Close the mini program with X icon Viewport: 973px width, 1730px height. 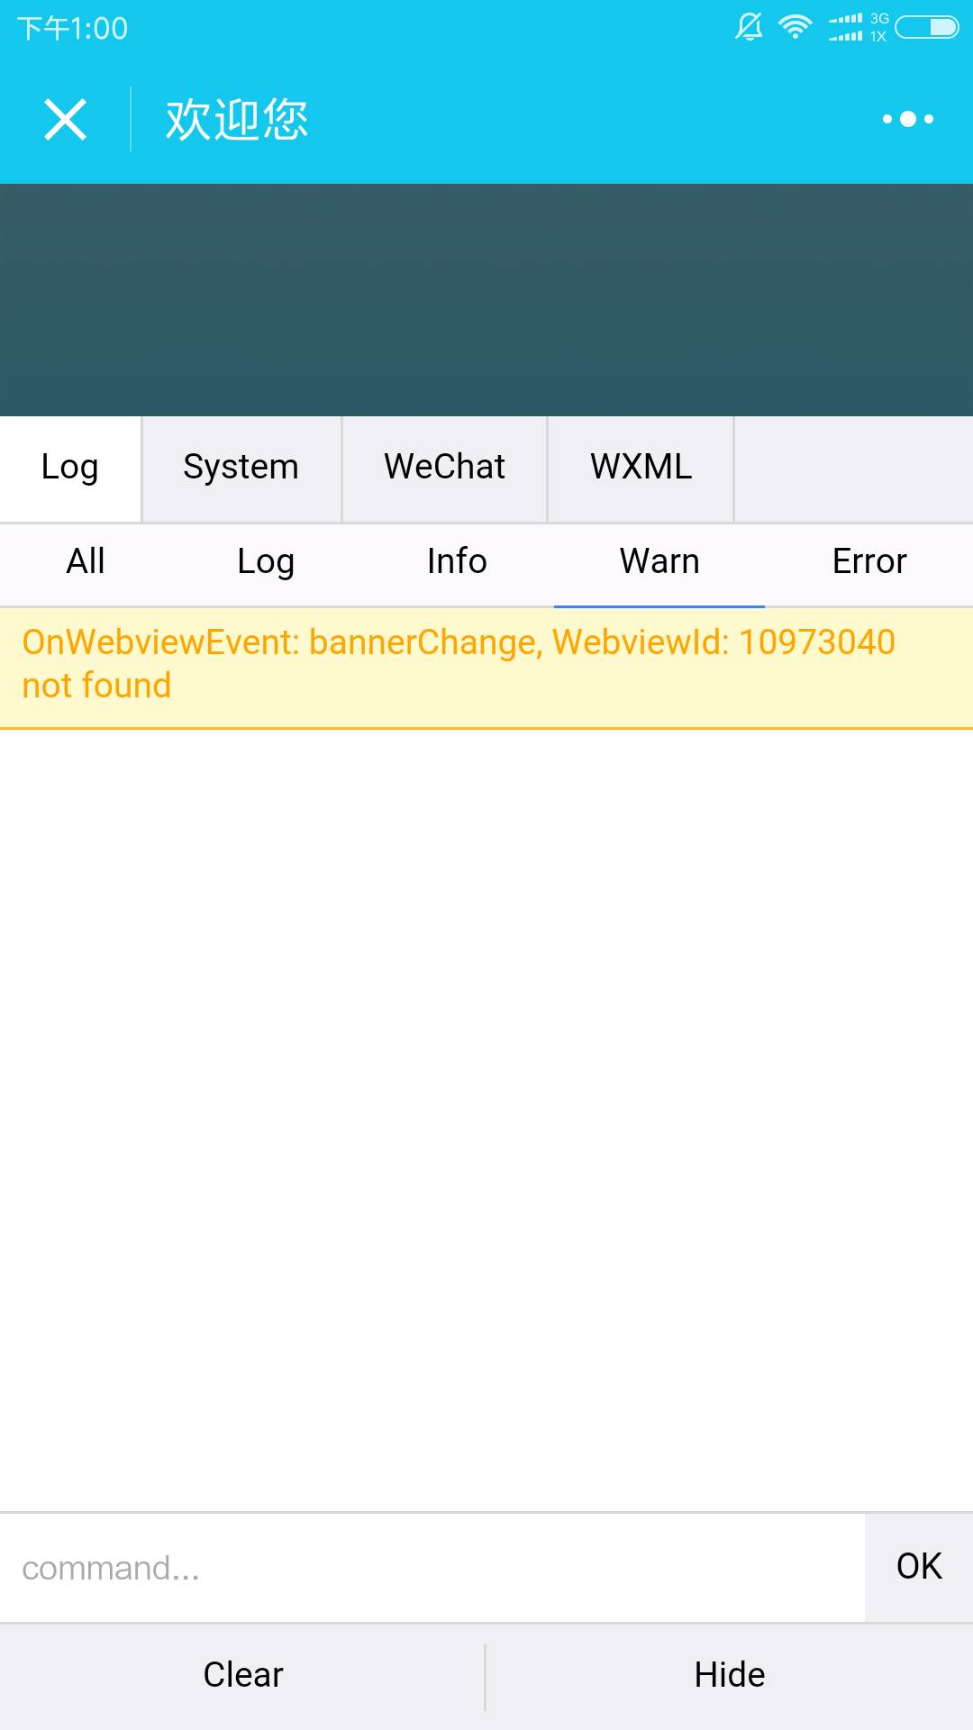point(65,119)
